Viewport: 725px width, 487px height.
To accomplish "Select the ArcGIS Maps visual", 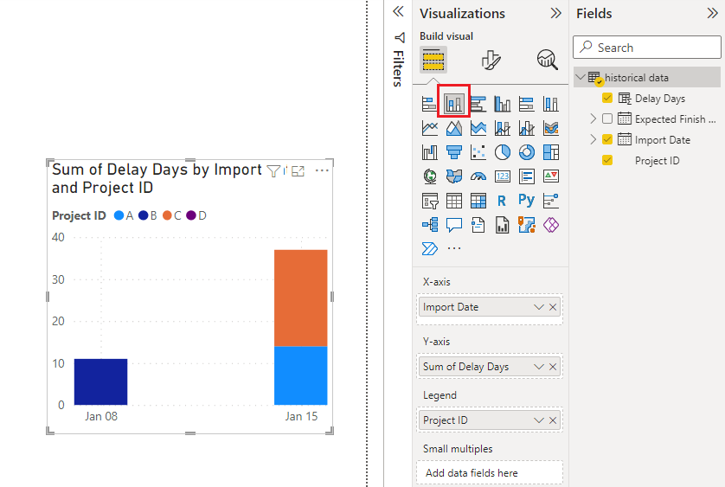I will point(526,225).
